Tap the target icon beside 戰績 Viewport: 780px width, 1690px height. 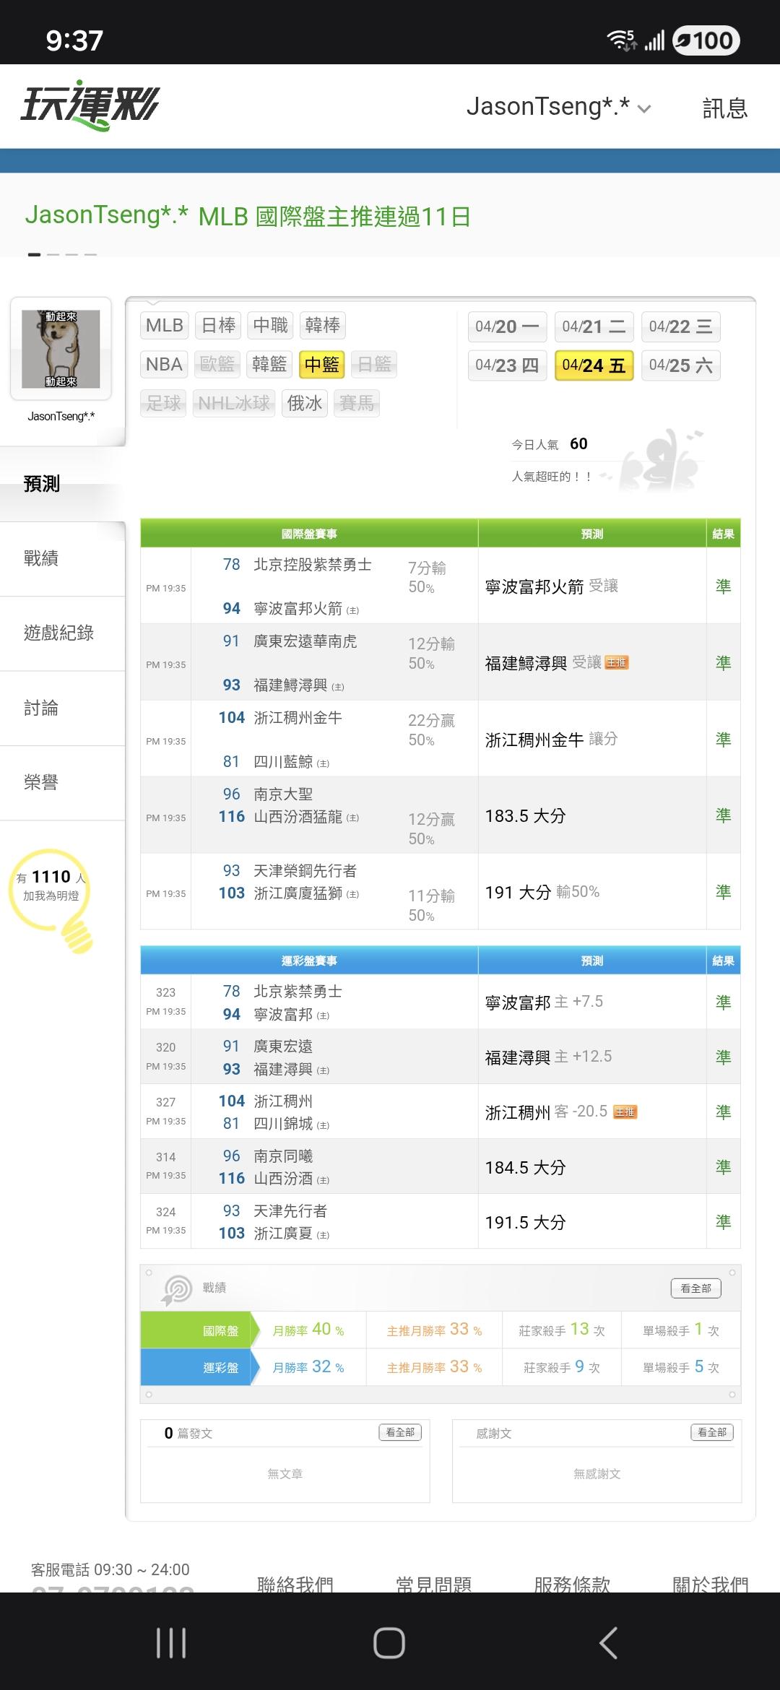pos(177,1289)
